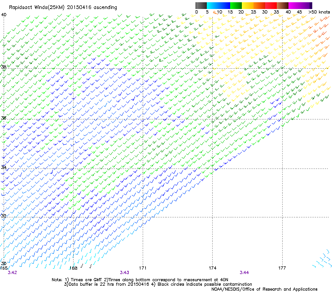Image resolution: width=332 pixels, height=292 pixels.
Task: Click the cyan-to-blue 5-15 knots legend segment
Action: 218,5
